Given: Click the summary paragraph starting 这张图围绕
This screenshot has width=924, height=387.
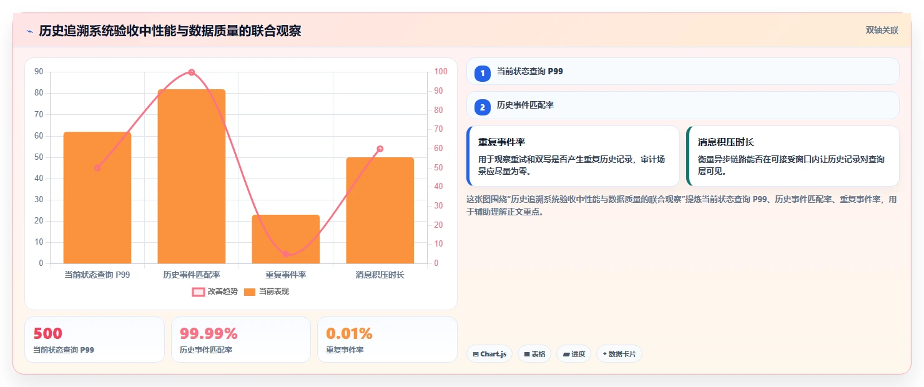Looking at the screenshot, I should click(682, 205).
